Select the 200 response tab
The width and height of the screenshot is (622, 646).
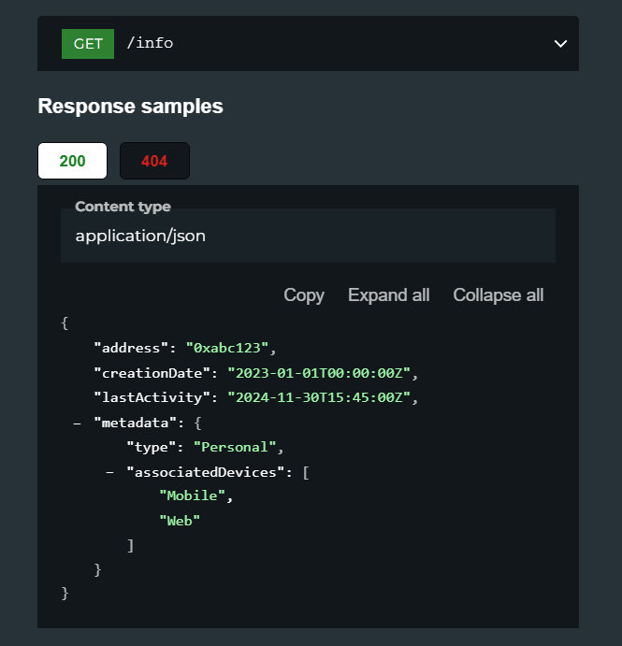[x=73, y=161]
